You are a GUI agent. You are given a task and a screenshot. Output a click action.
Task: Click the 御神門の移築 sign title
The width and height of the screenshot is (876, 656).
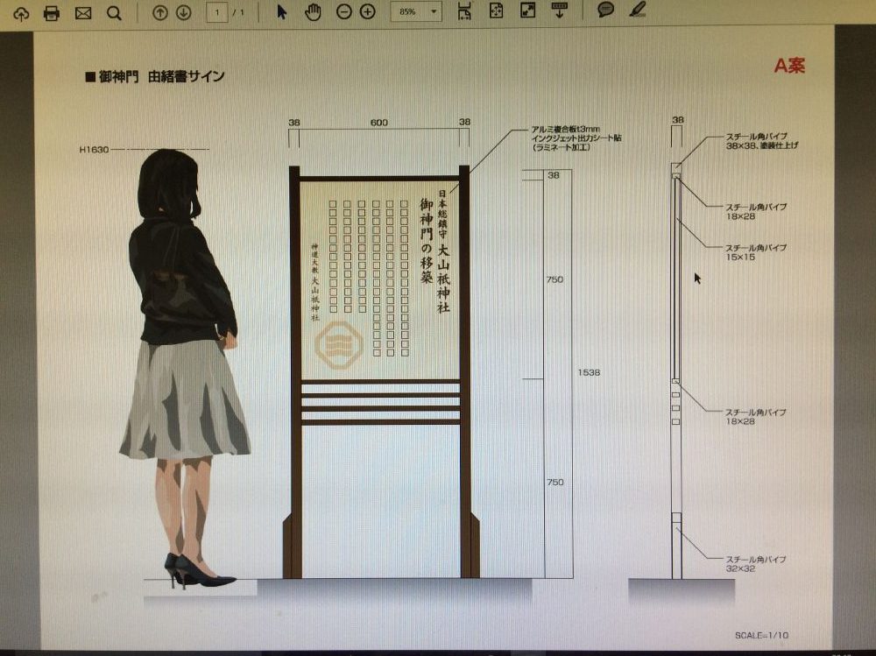tap(427, 240)
